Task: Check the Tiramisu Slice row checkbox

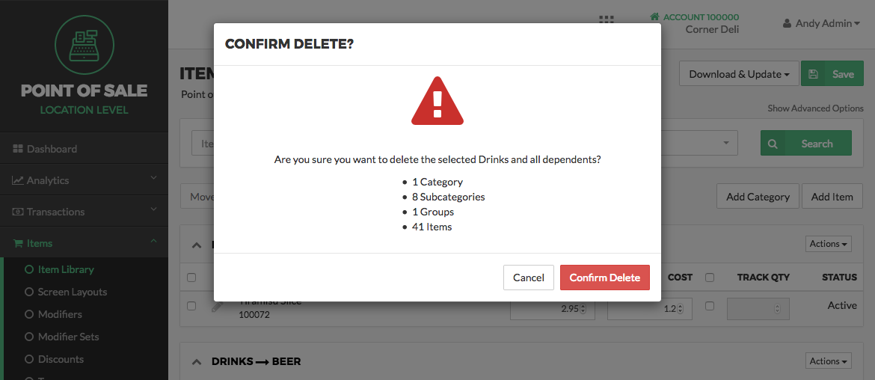Action: pos(191,306)
